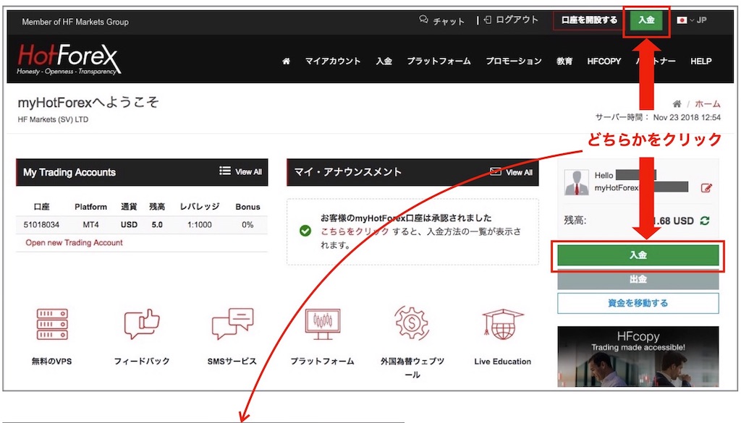
Task: Open HELP menu item
Action: (700, 61)
